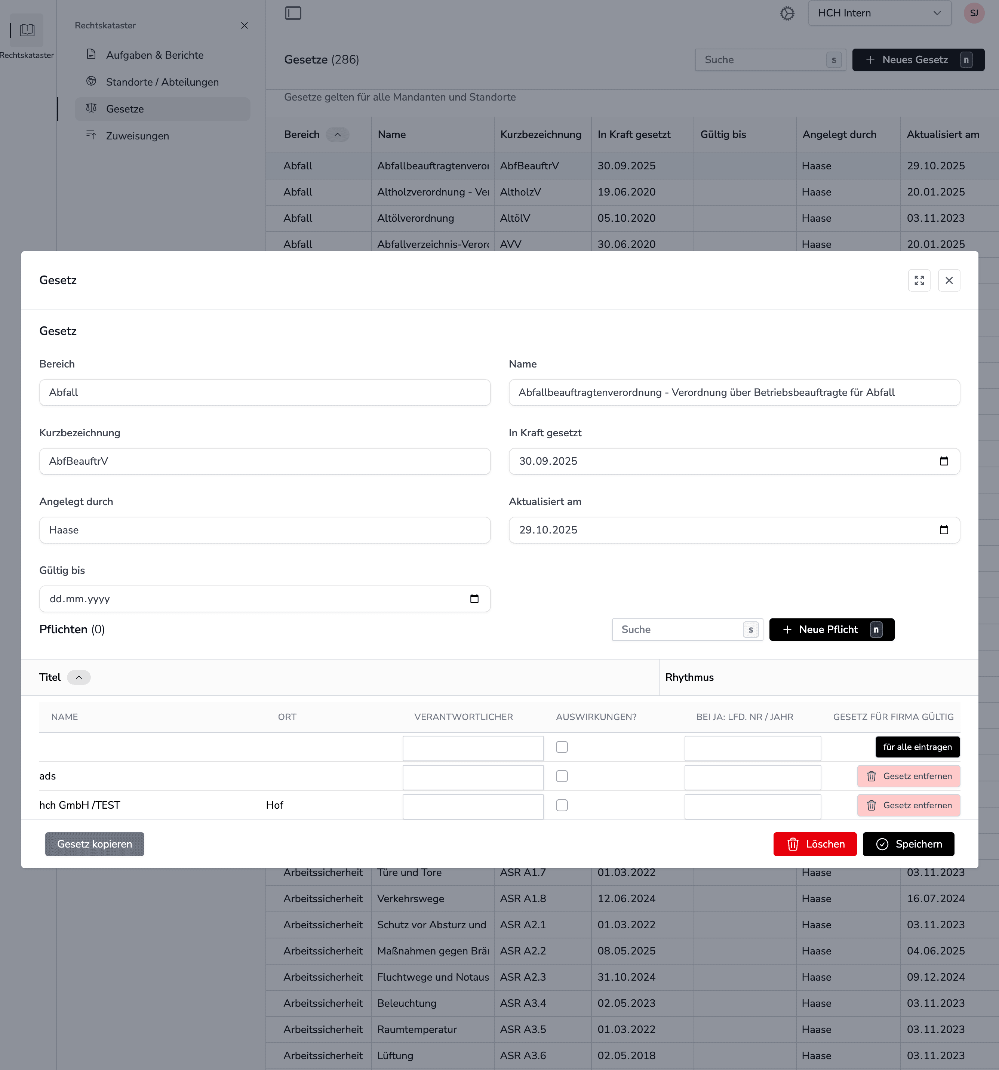Click für alle eintragen button
Image resolution: width=999 pixels, height=1070 pixels.
click(x=918, y=747)
